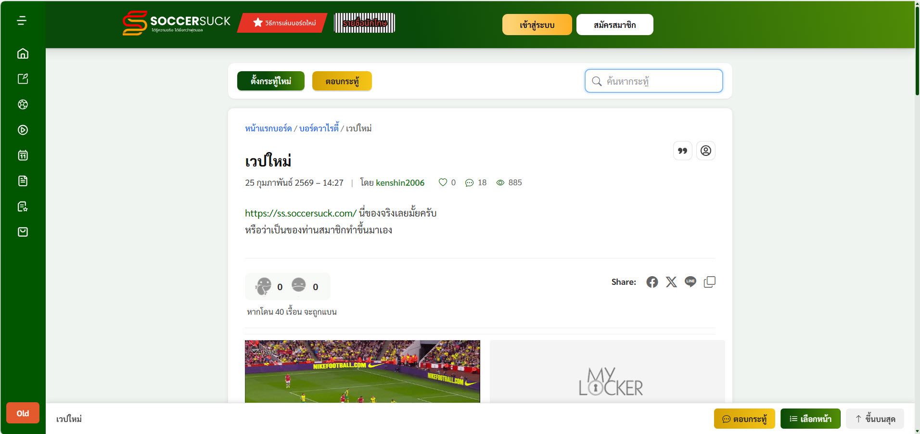Screen dimensions: 920x434
Task: Share the post on Facebook
Action: 652,282
